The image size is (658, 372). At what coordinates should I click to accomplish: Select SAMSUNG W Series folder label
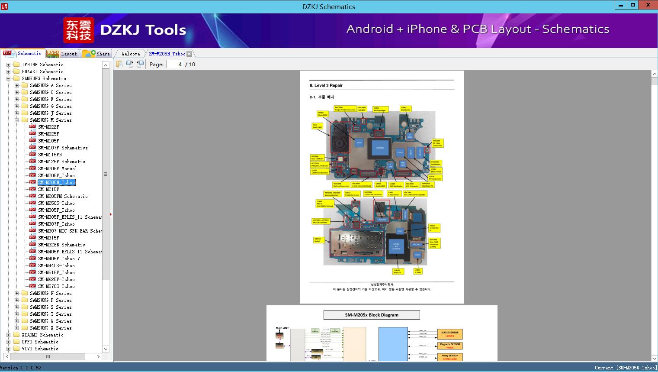51,321
